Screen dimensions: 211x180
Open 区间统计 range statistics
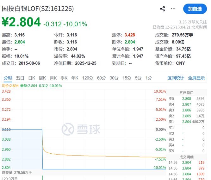tap(176, 78)
